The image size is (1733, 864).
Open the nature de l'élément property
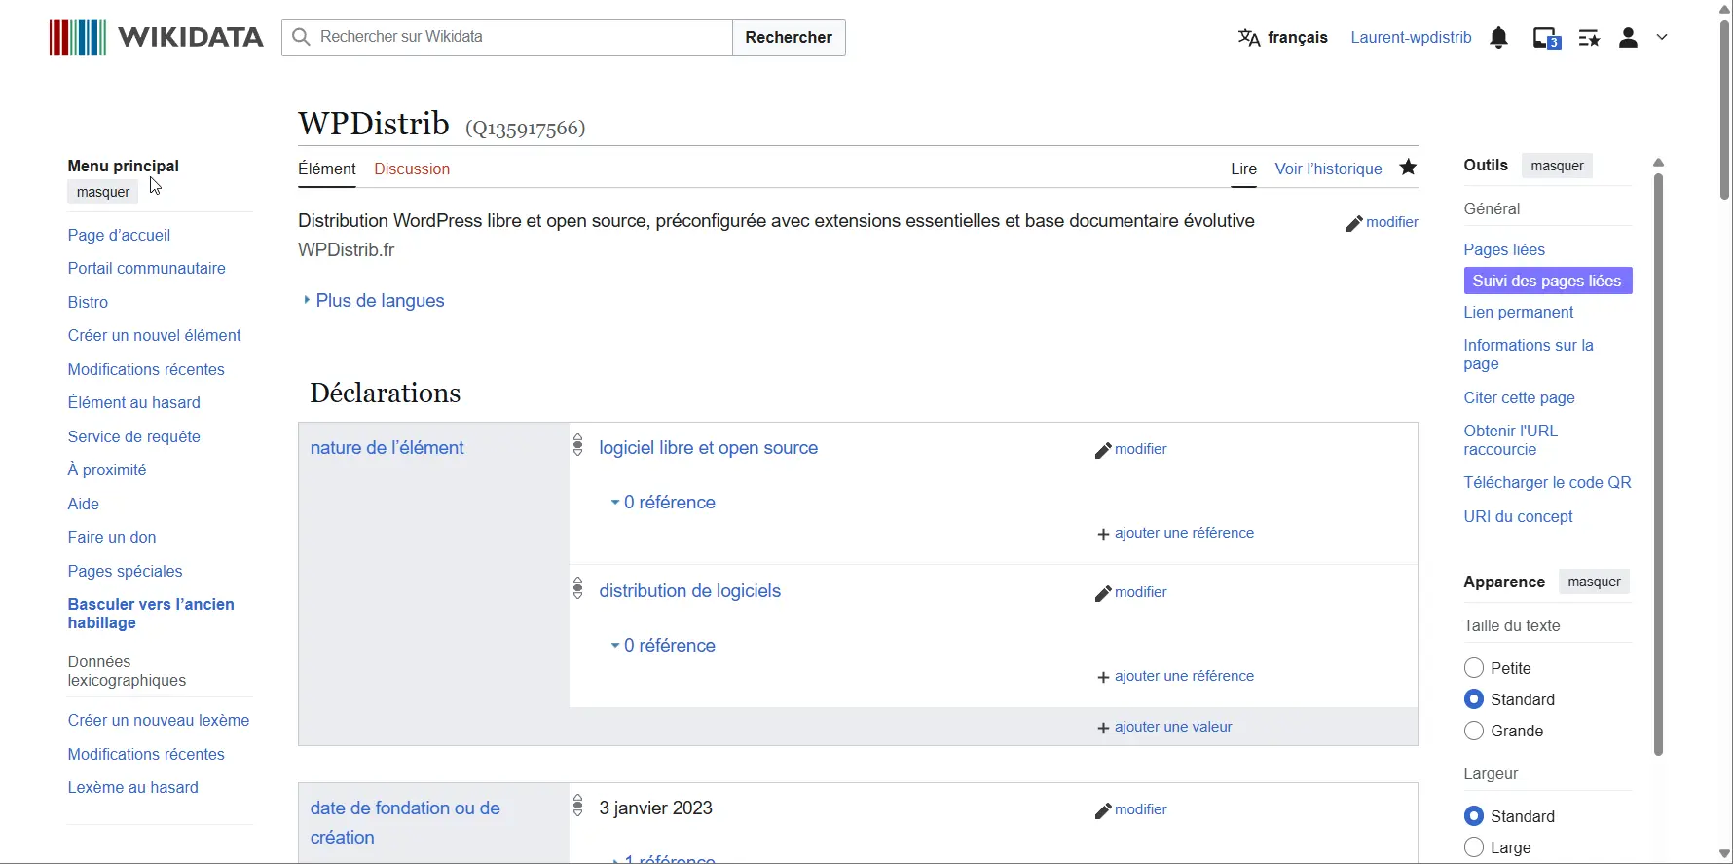click(387, 448)
